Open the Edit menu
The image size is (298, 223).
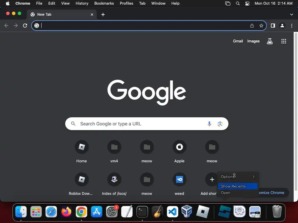52,3
